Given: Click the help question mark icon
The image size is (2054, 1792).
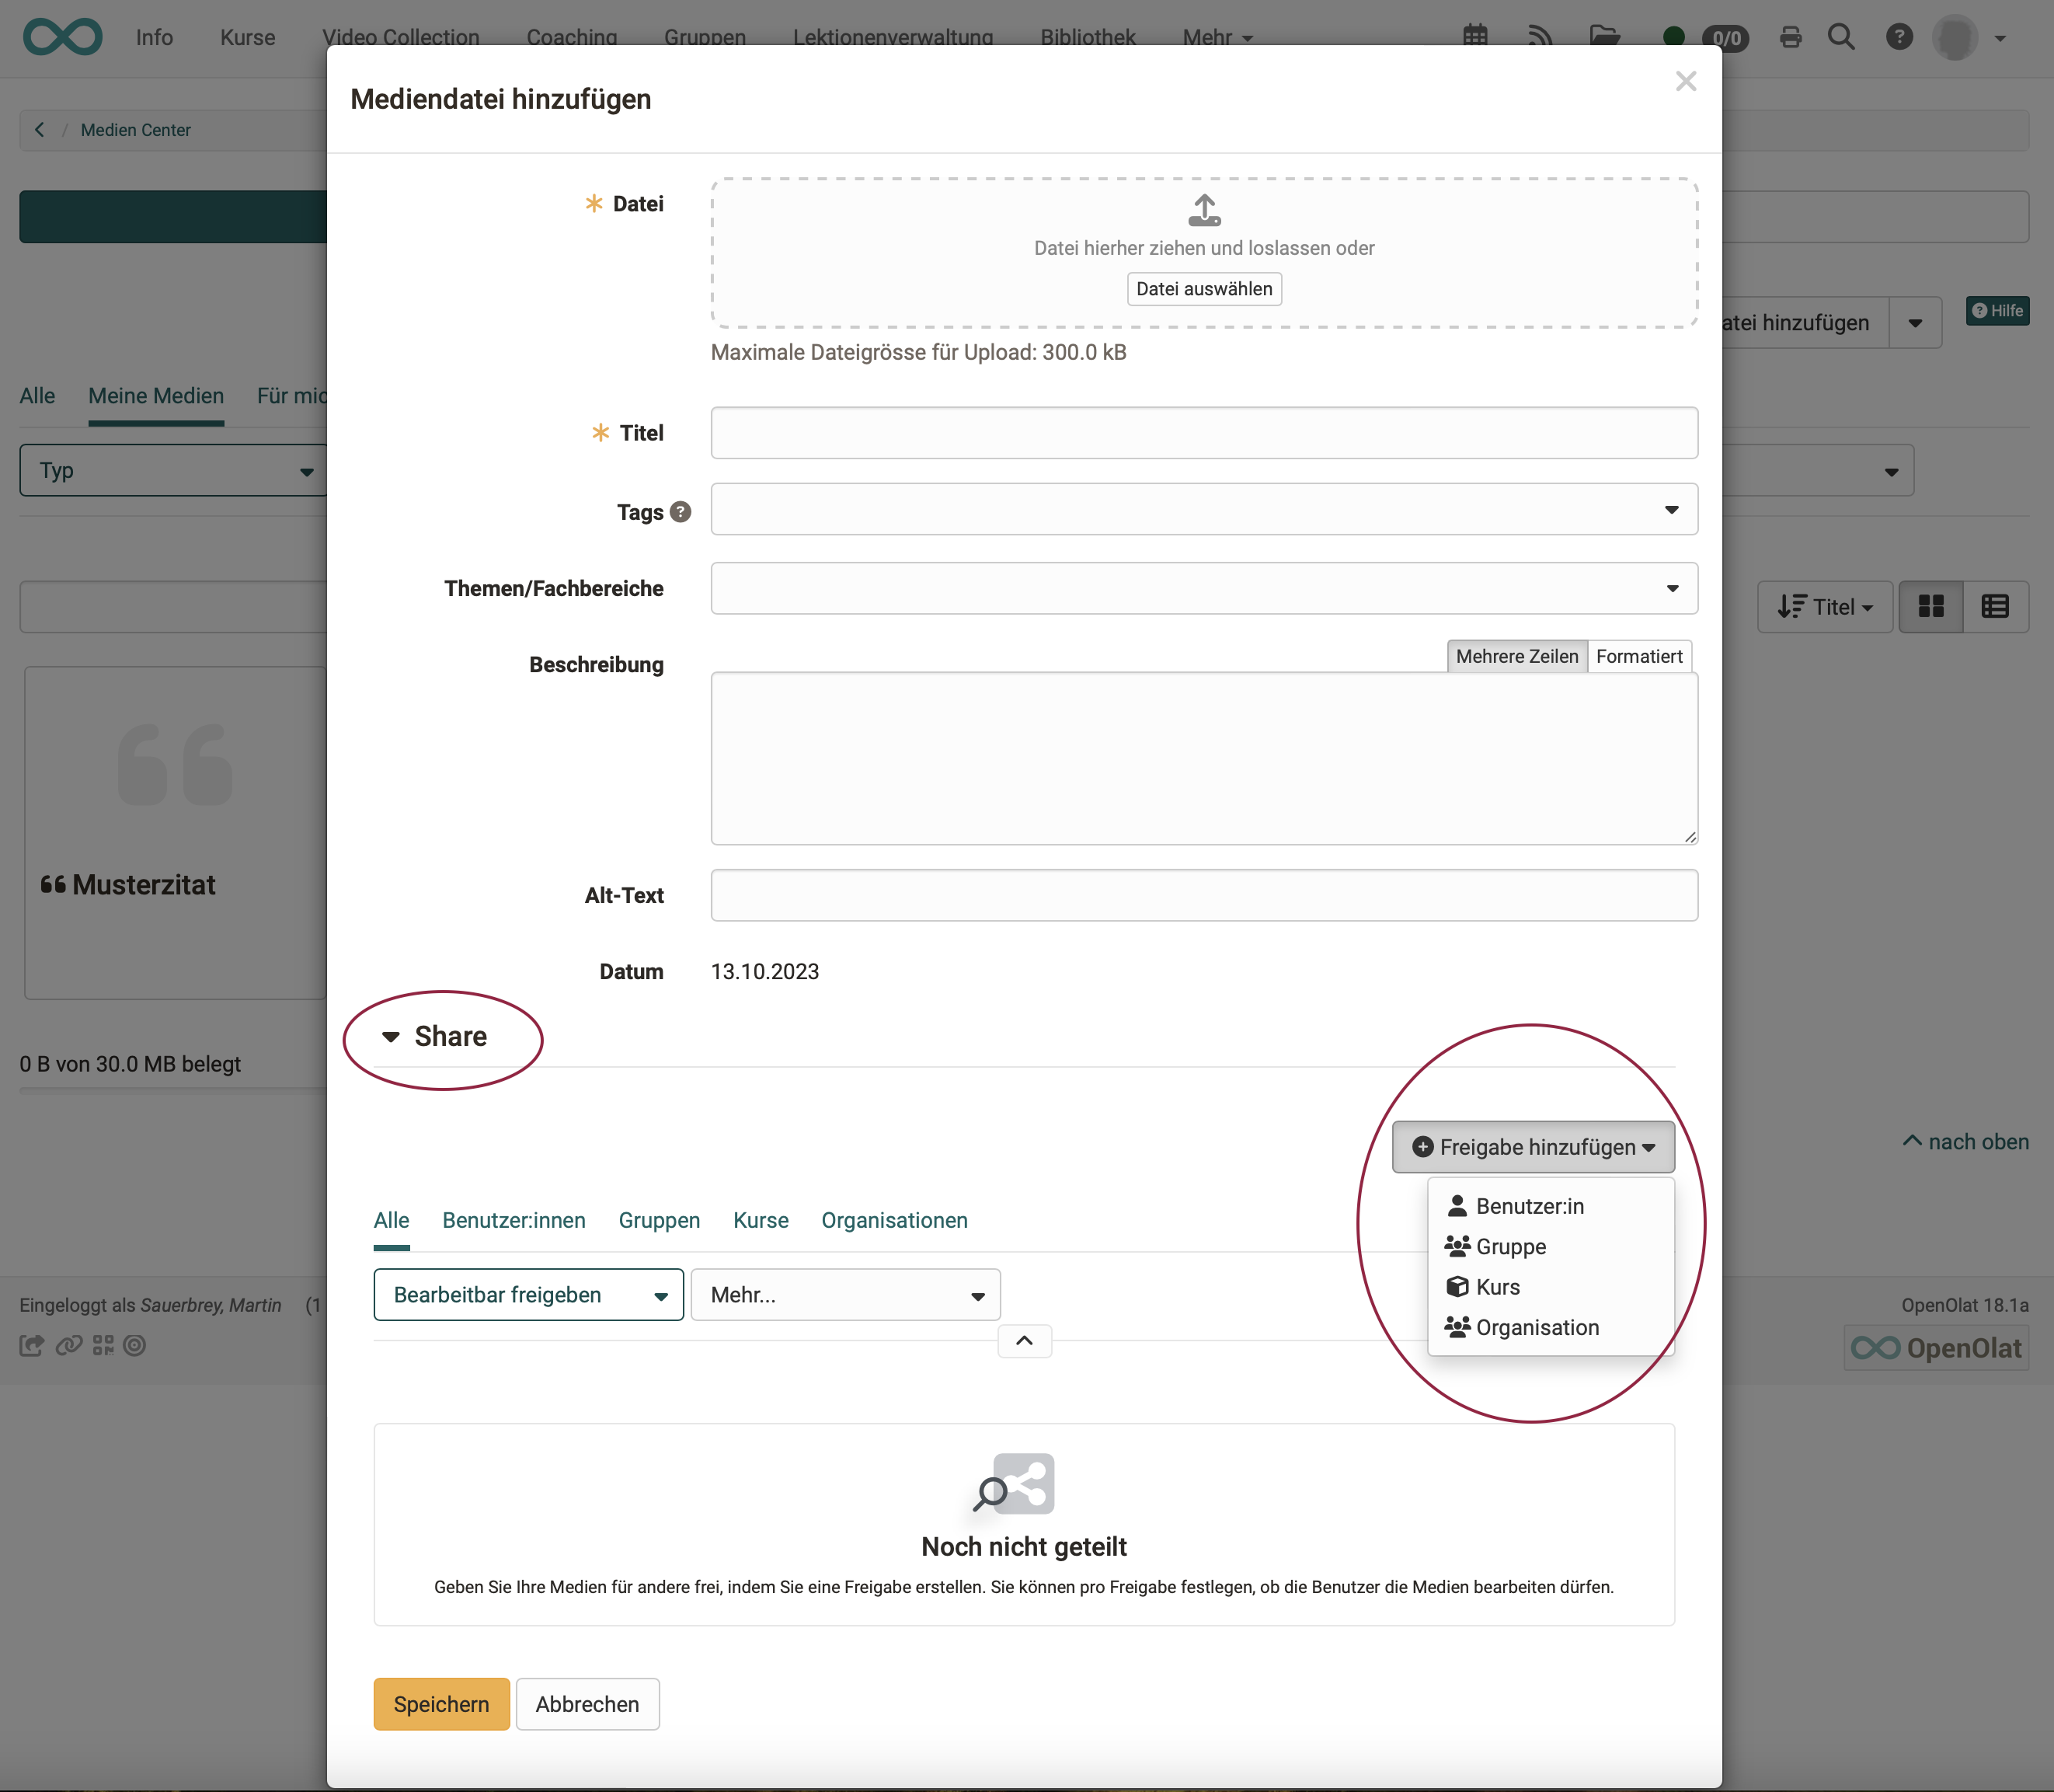Looking at the screenshot, I should coord(1899,35).
